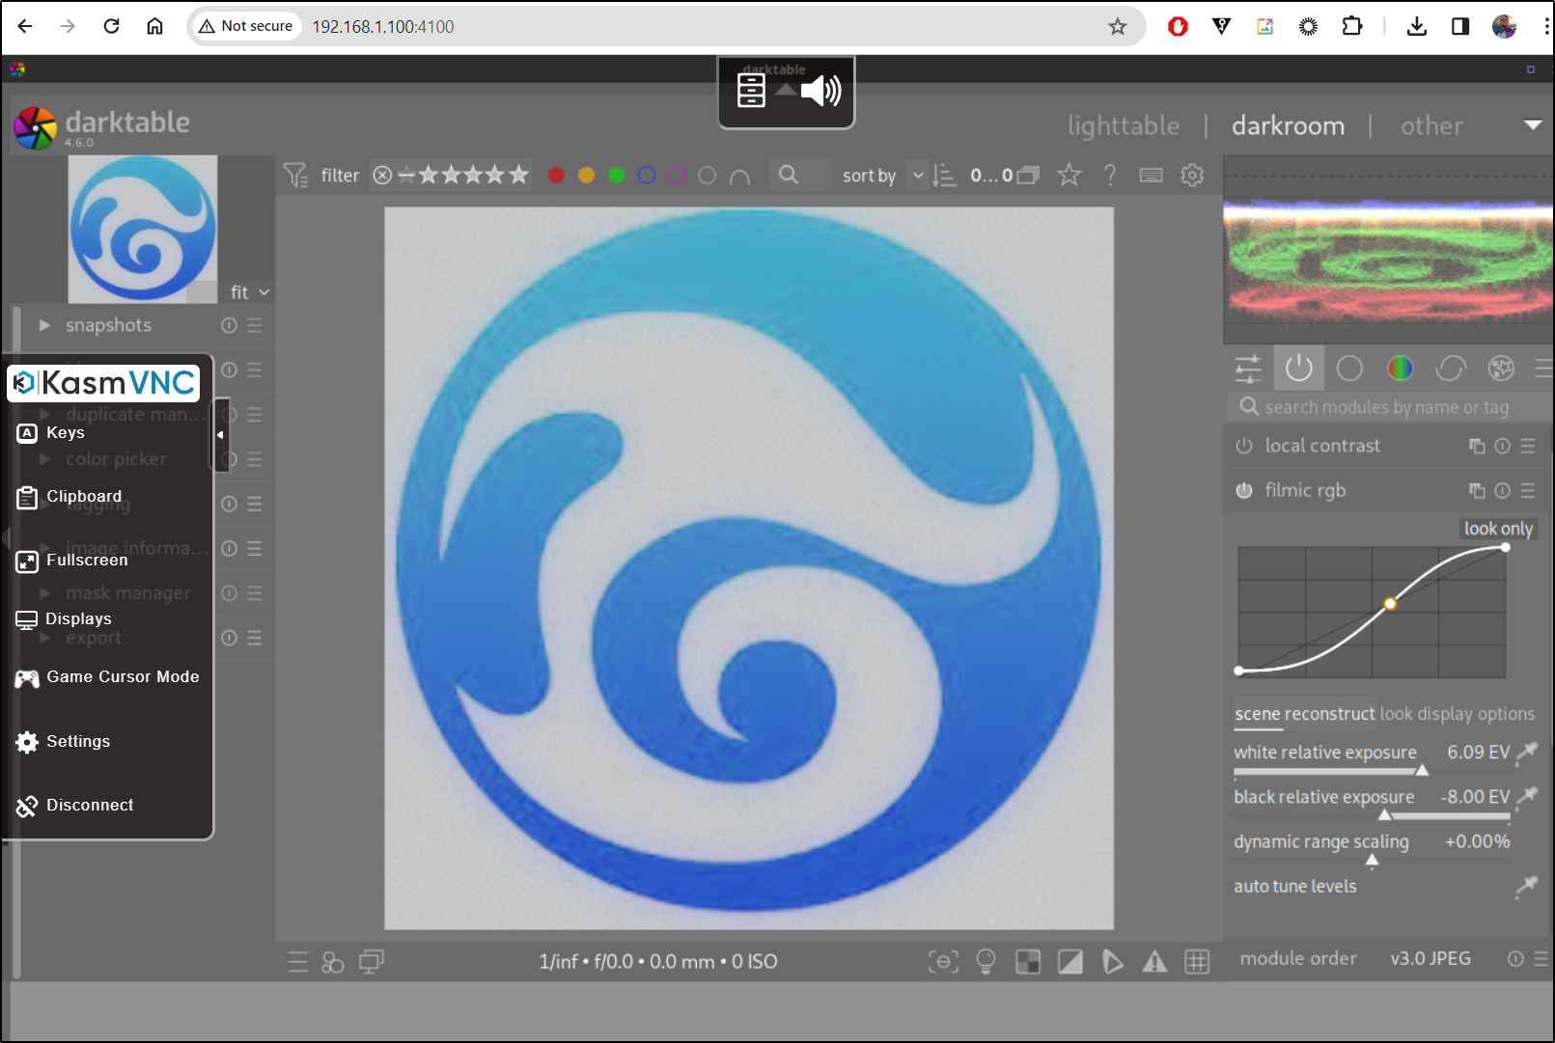The height and width of the screenshot is (1043, 1555).
Task: Open the other views menu
Action: pos(1431,125)
